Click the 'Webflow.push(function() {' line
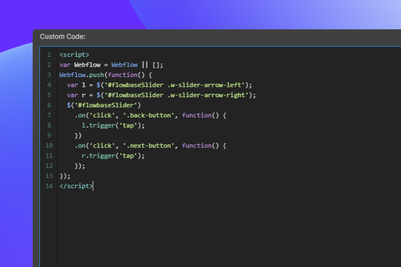 tap(105, 75)
